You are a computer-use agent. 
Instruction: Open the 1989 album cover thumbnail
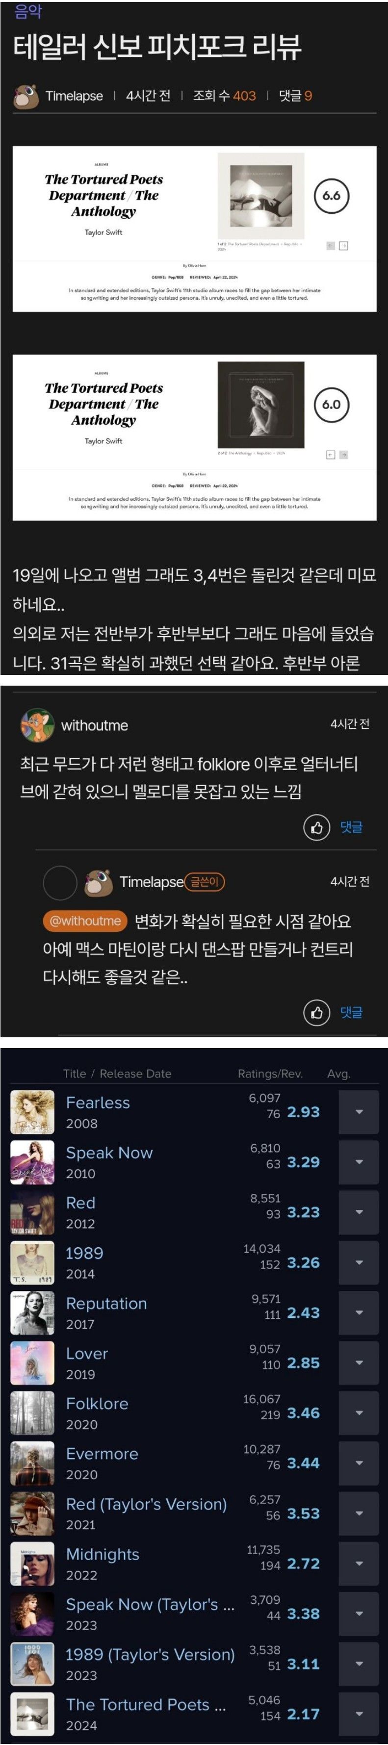click(32, 1262)
